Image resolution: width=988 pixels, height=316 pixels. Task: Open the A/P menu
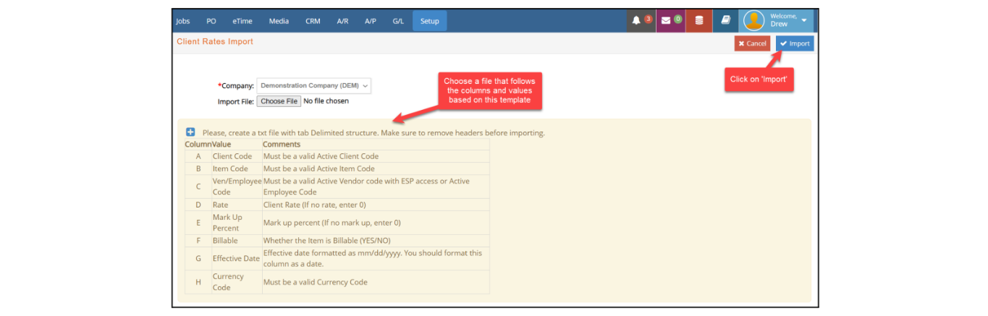(x=370, y=21)
